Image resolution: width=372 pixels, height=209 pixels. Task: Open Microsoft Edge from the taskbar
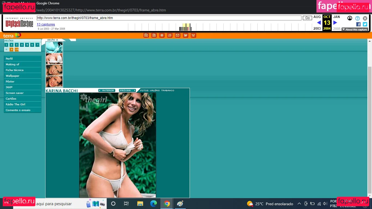pos(154,204)
